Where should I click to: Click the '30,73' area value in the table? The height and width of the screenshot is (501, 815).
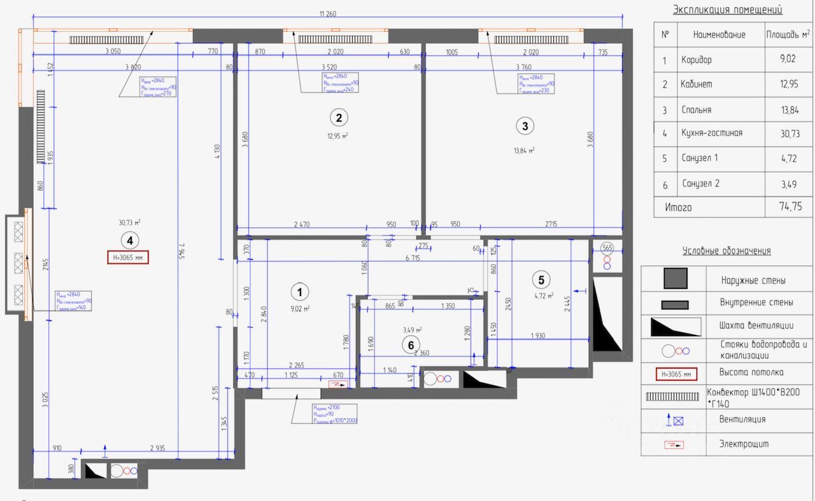789,134
